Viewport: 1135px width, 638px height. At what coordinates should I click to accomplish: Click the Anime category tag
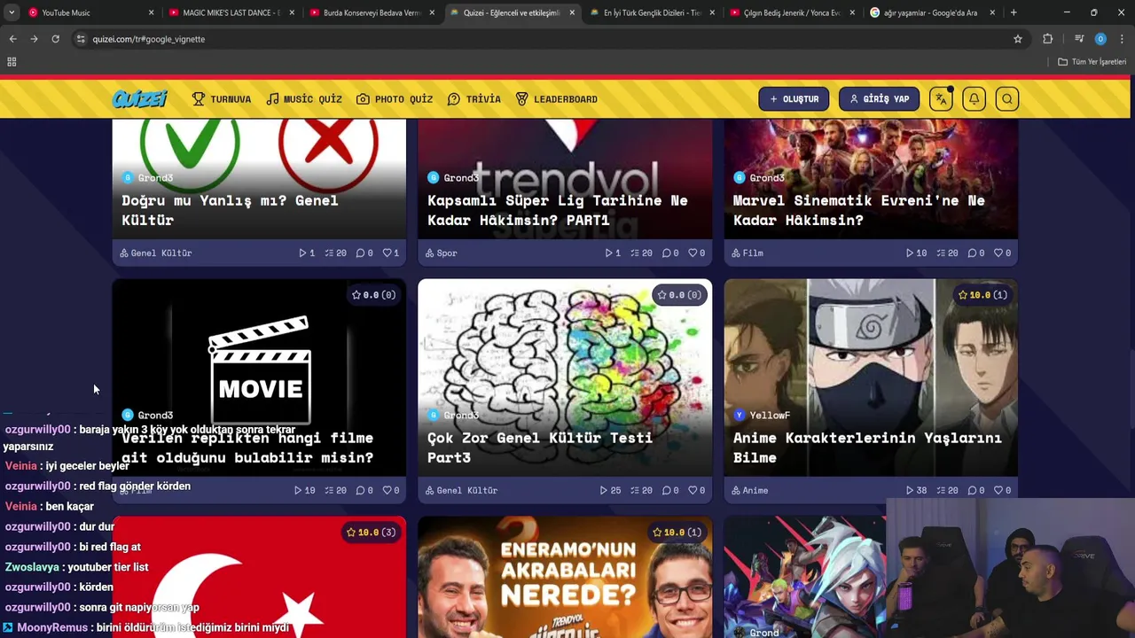click(x=749, y=491)
